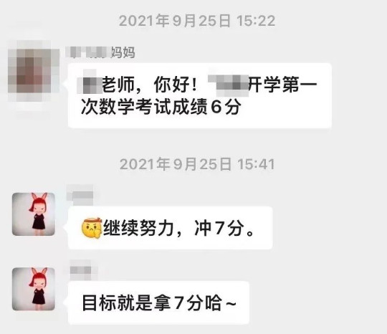Click the headband emoji before 继续努力
This screenshot has width=387, height=334.
[x=92, y=229]
